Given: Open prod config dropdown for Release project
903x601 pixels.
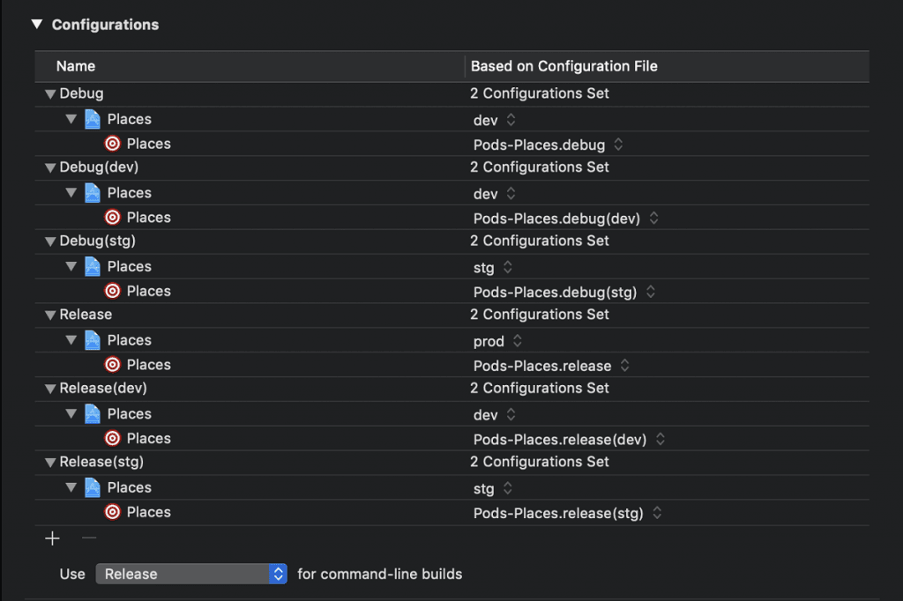Looking at the screenshot, I should [517, 341].
